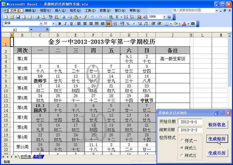This screenshot has width=233, height=165.
Task: Cut selection with scissors icon
Action: coord(64,17)
